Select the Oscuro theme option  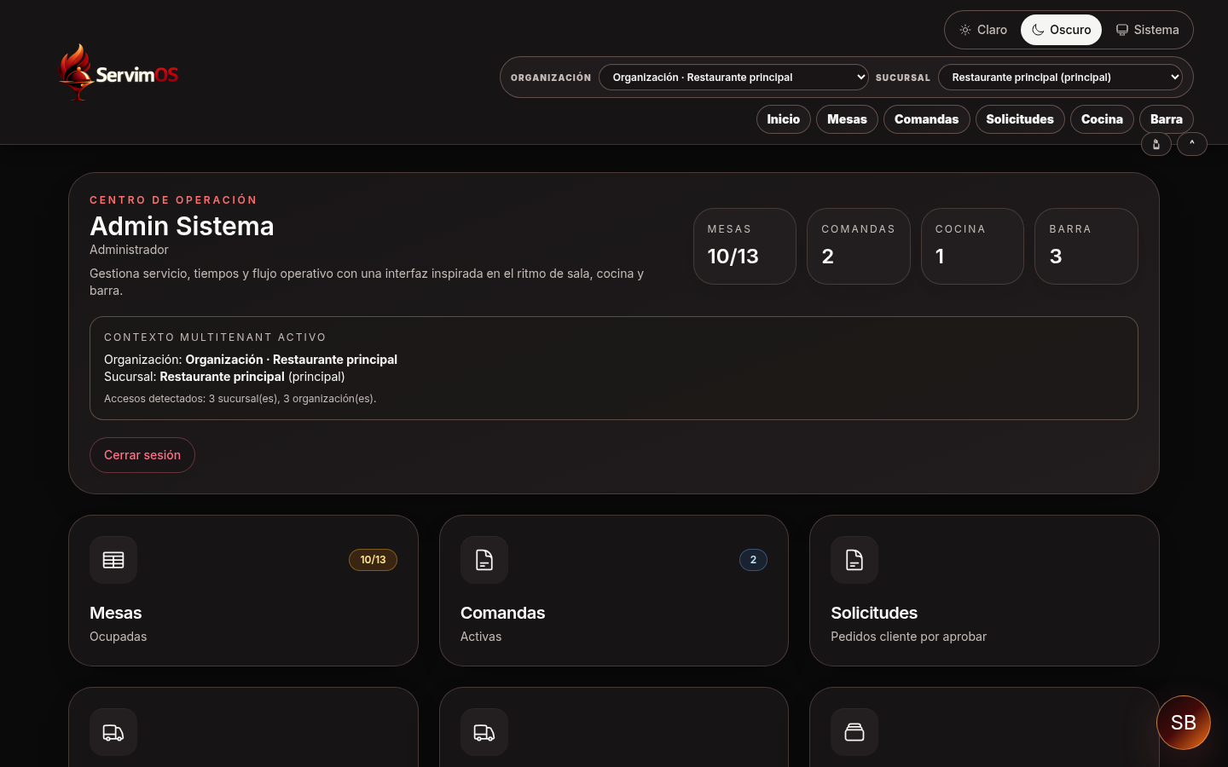click(x=1061, y=30)
